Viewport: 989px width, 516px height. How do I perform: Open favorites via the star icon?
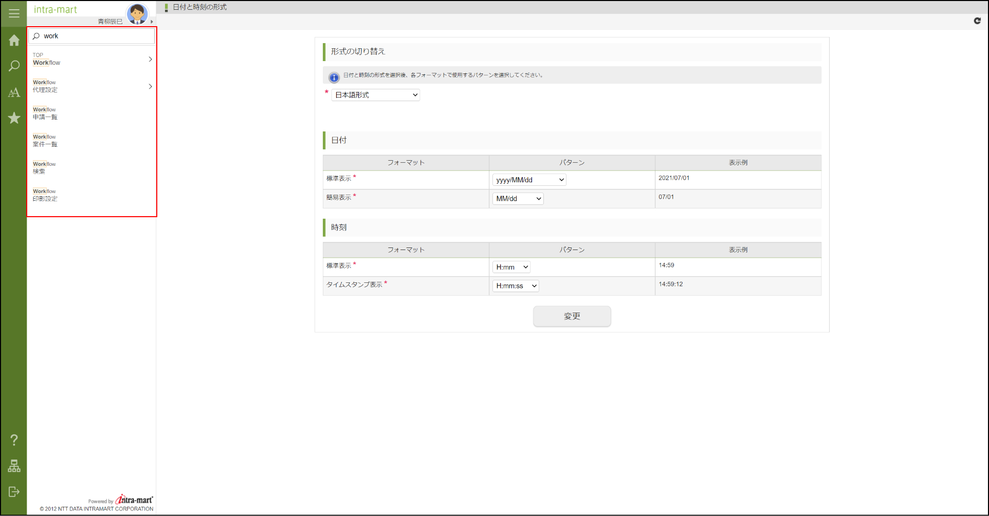point(13,118)
